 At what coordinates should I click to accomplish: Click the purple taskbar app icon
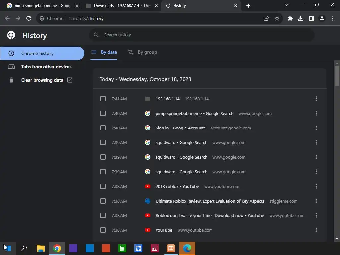click(73, 248)
